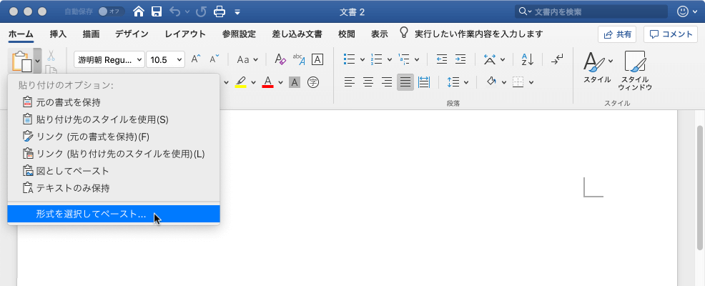Open the feedback smiley menu
Image resolution: width=705 pixels, height=286 pixels.
(686, 11)
